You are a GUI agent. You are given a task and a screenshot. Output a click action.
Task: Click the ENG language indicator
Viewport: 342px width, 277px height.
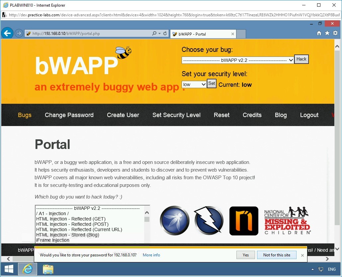click(332, 269)
